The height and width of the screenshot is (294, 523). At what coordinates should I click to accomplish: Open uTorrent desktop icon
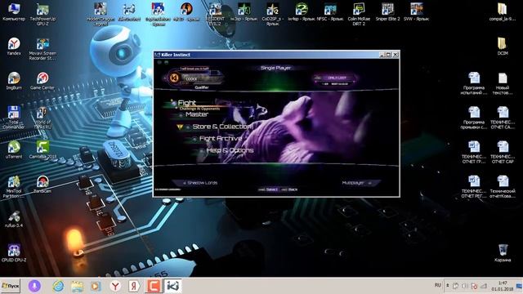pos(14,149)
